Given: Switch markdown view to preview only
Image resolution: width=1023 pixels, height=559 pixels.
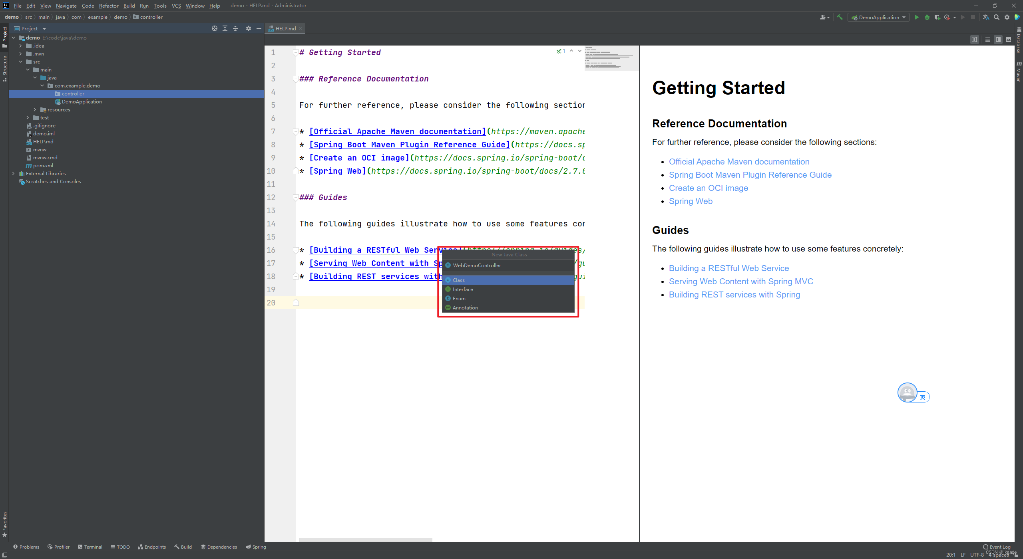Looking at the screenshot, I should point(1008,40).
